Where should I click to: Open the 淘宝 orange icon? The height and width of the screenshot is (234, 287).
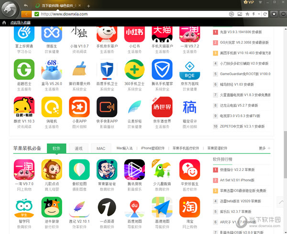point(189,207)
